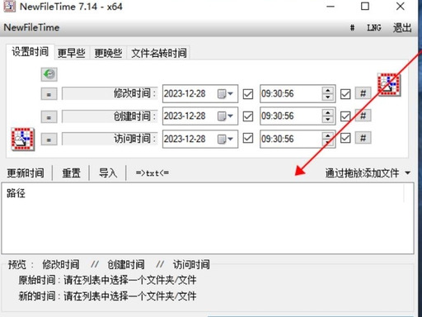Switch to the 设置时间 tab

pos(30,52)
